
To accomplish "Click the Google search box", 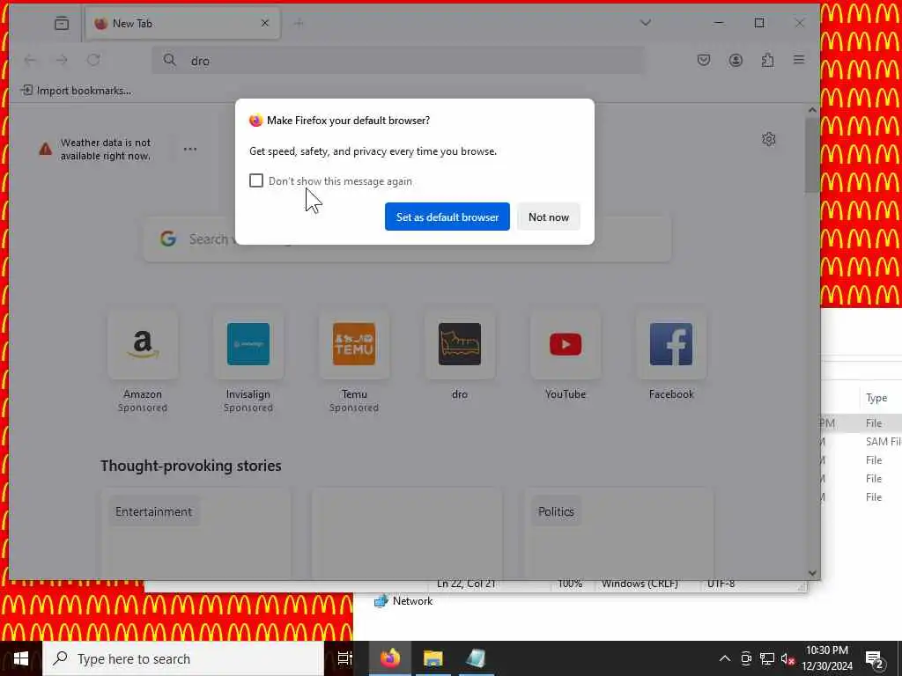I will tap(407, 239).
